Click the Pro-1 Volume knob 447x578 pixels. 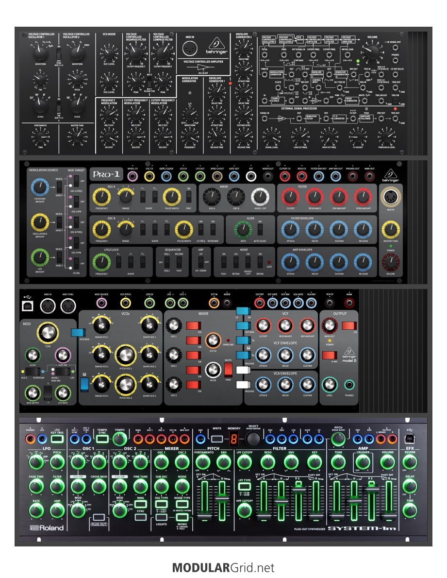[390, 262]
